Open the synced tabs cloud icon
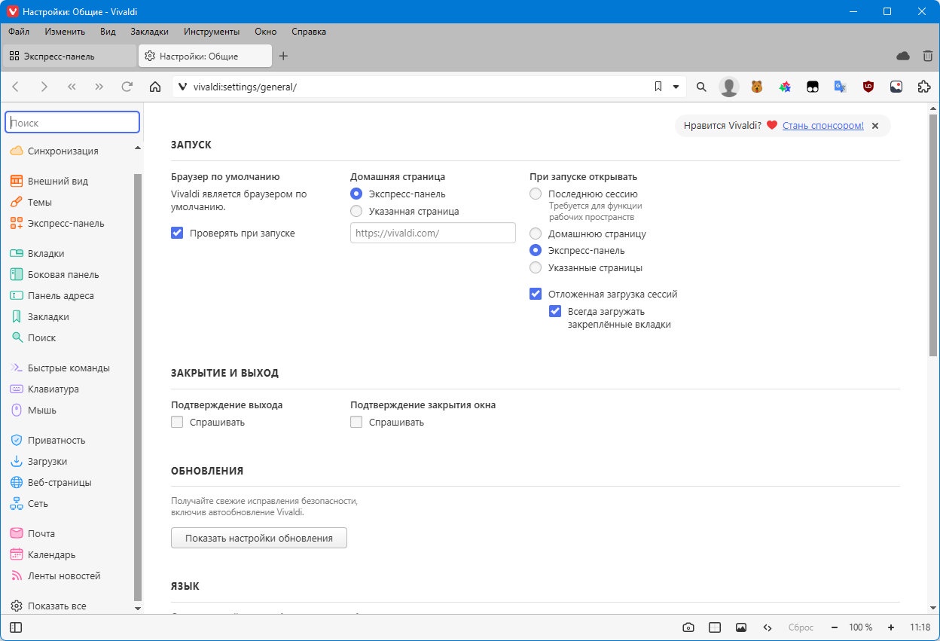The height and width of the screenshot is (641, 940). tap(903, 56)
